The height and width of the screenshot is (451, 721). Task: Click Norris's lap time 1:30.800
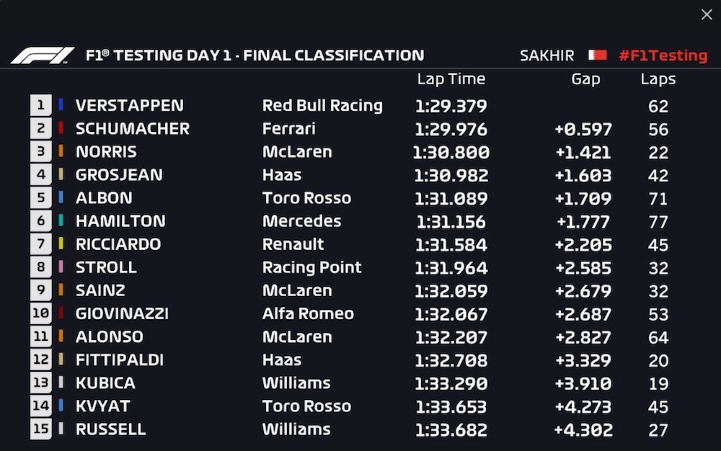pos(451,152)
